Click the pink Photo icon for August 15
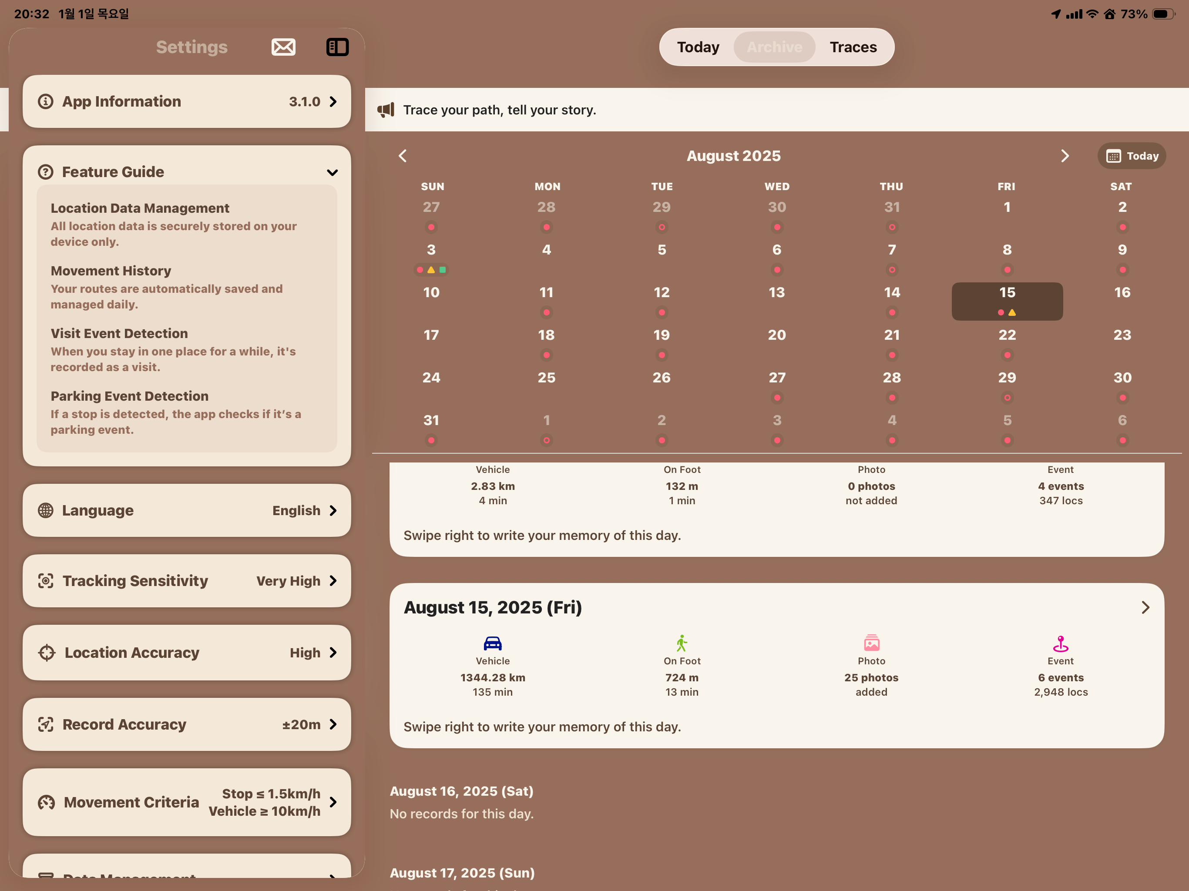 (871, 643)
